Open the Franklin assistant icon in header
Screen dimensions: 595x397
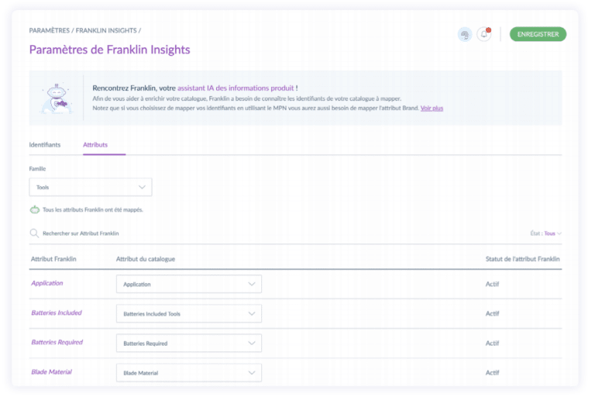(x=464, y=34)
